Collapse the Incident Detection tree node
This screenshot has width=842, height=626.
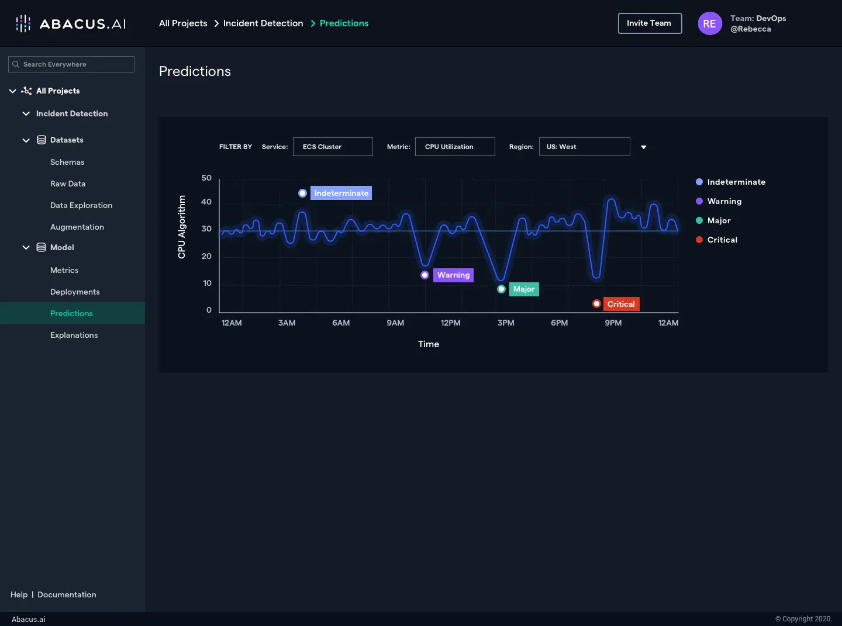point(26,113)
